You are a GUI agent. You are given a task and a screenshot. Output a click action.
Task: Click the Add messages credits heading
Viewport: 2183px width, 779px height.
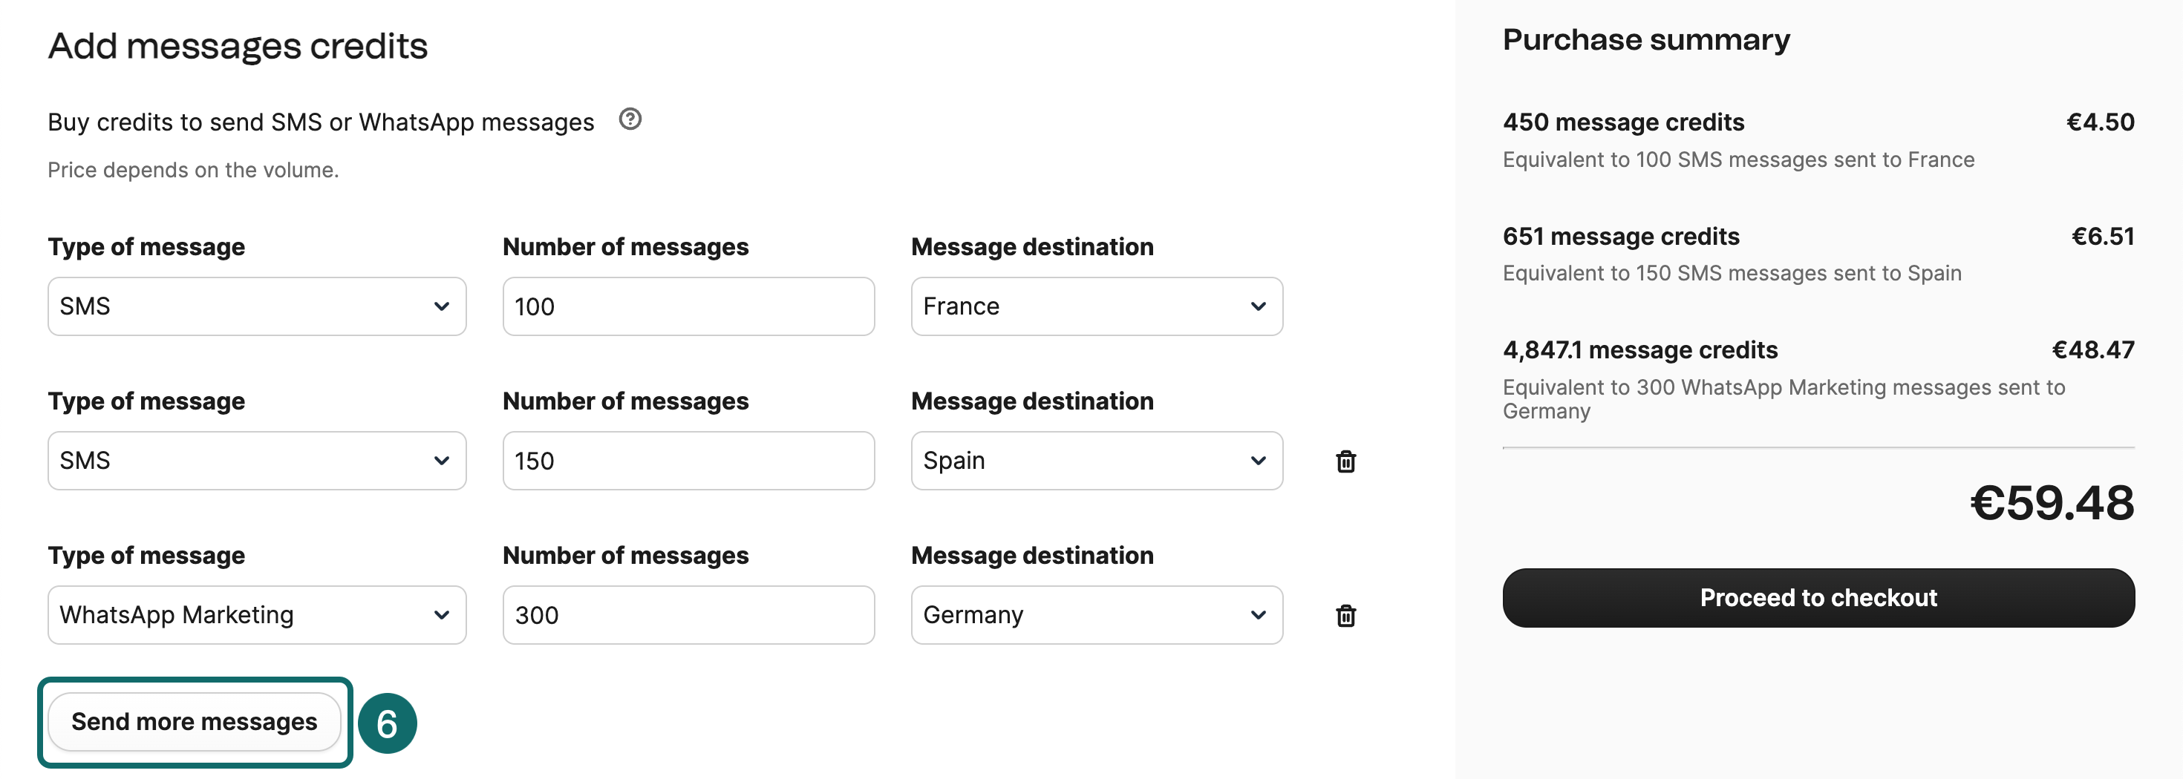[x=238, y=46]
